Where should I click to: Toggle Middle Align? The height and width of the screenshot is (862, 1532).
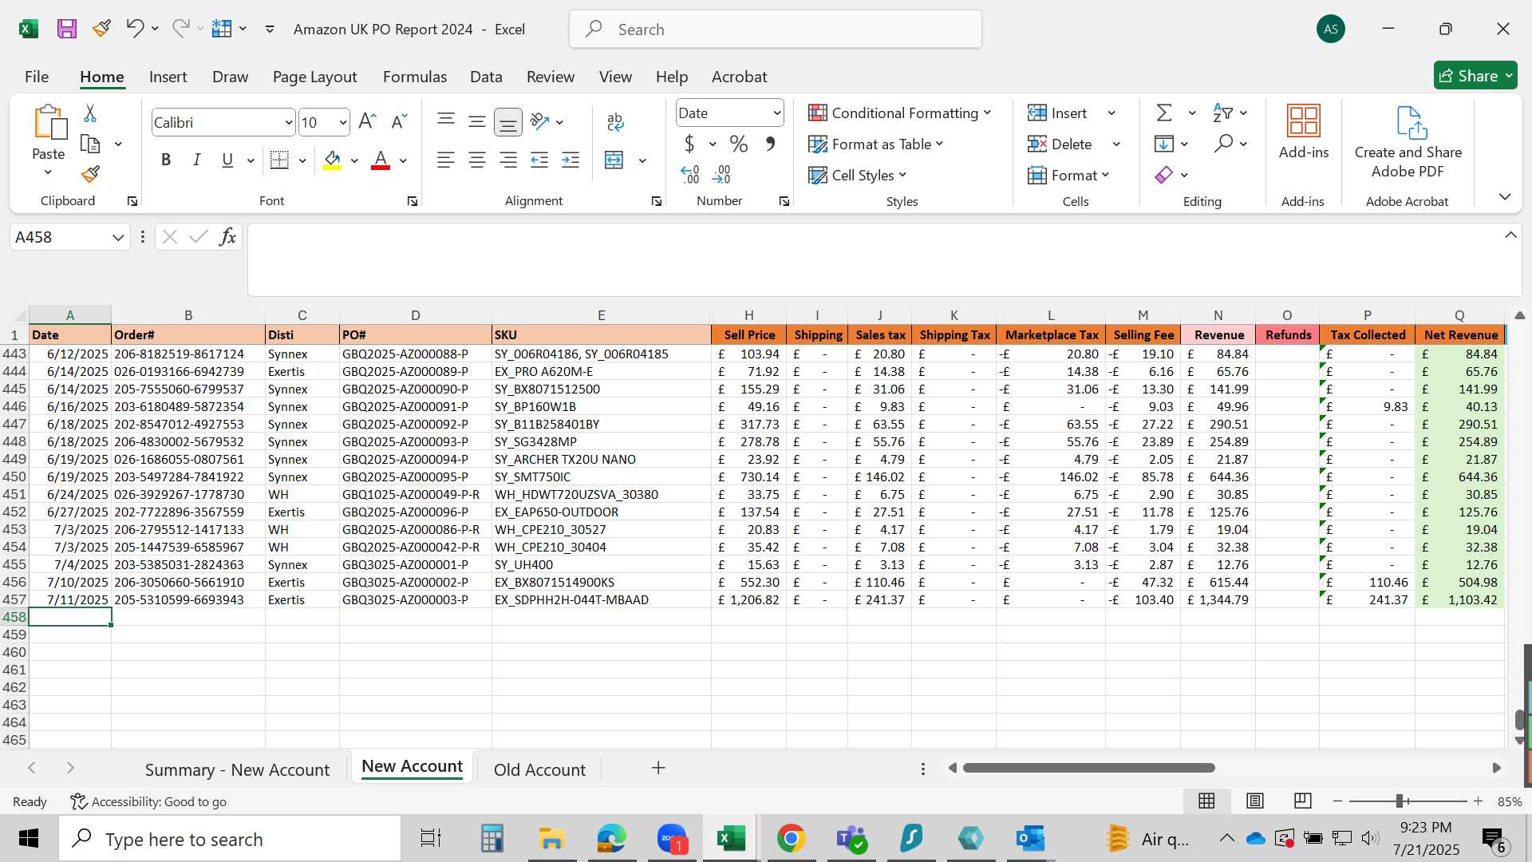pyautogui.click(x=477, y=121)
